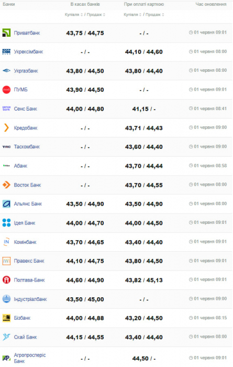Open the Агропросперіс Банк link
Screen dimensions: 233x367
[30, 358]
